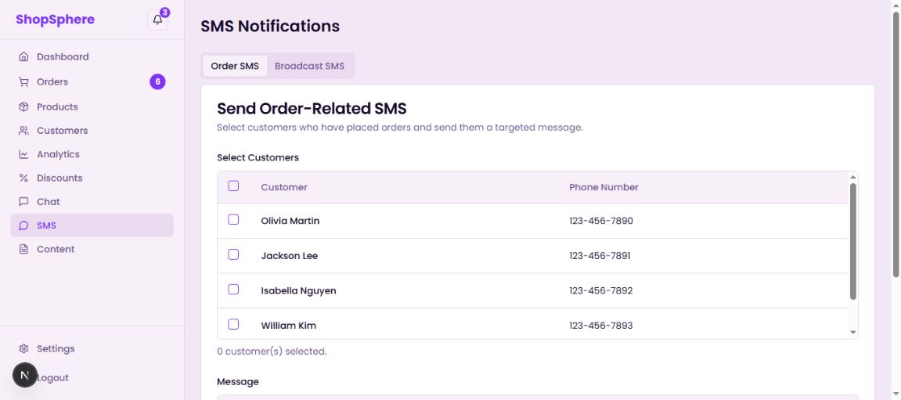The image size is (901, 400).
Task: Click the Analytics chart icon
Action: pyautogui.click(x=23, y=155)
